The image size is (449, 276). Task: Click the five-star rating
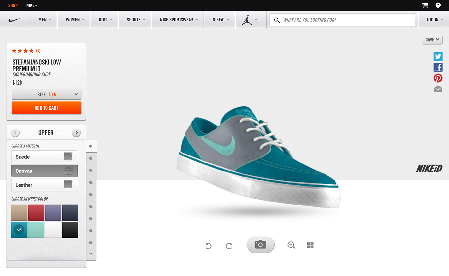[22, 51]
